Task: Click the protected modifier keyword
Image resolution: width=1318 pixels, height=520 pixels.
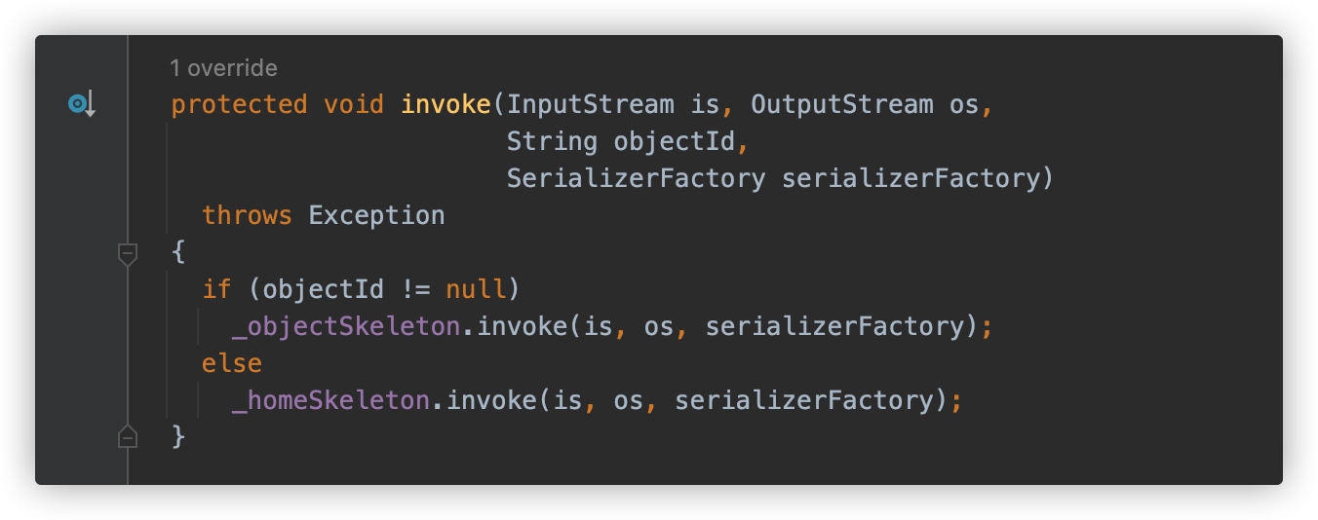Action: click(x=239, y=104)
